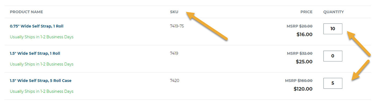
Task: Click the $16.00 sale price
Action: (x=305, y=35)
